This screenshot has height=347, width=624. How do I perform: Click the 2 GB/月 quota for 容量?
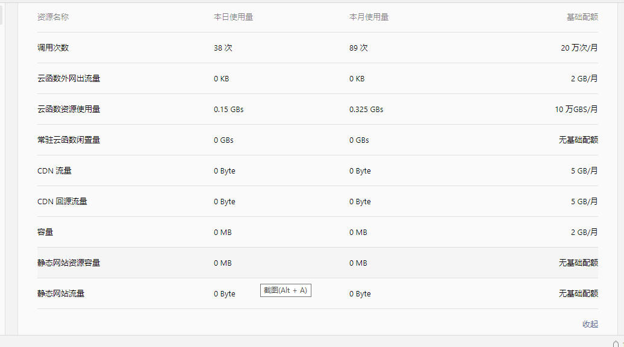pyautogui.click(x=585, y=232)
